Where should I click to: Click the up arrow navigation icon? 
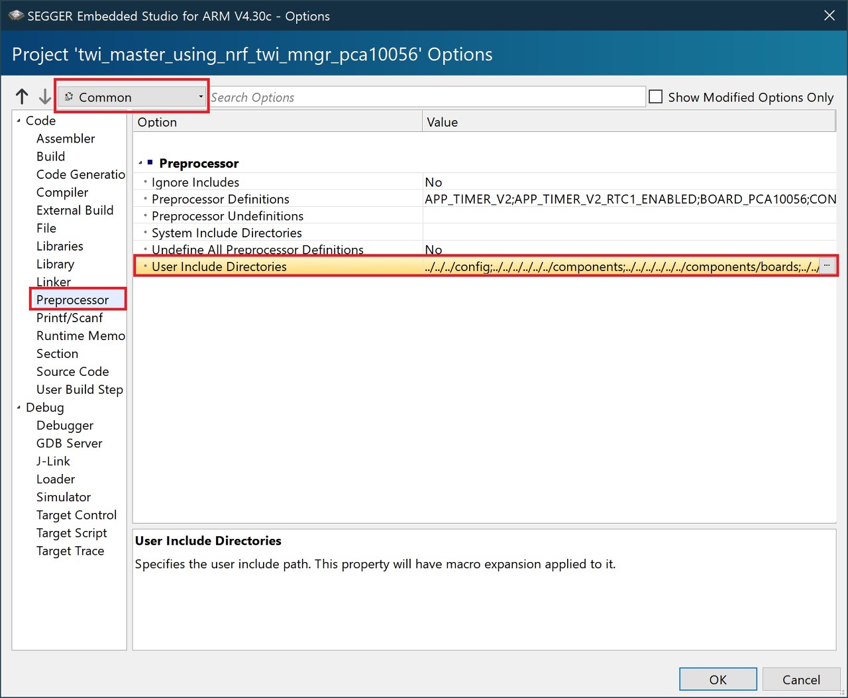pos(22,97)
